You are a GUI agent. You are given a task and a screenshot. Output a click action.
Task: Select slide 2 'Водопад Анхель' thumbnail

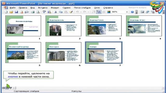(63, 26)
